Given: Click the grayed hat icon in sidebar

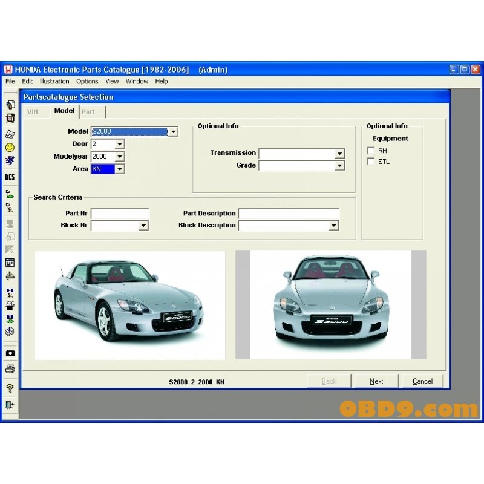Looking at the screenshot, I should pyautogui.click(x=10, y=223).
